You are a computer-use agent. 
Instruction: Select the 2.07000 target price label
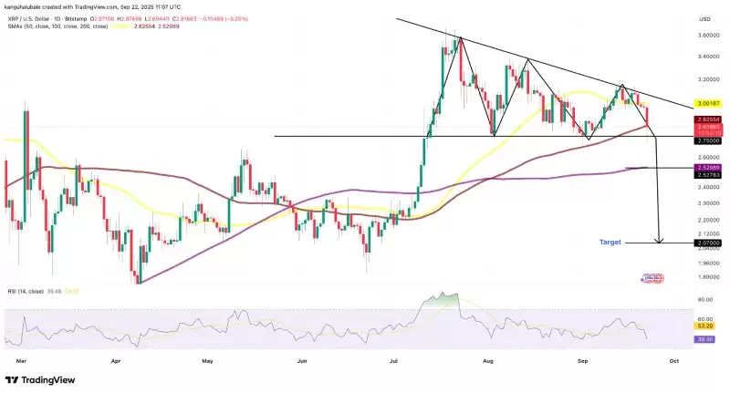coord(708,243)
